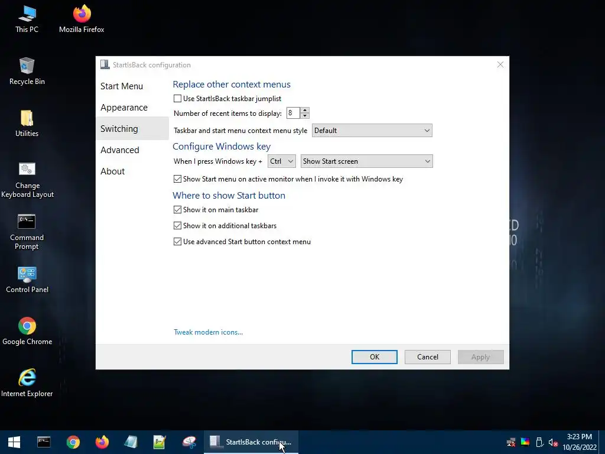605x454 pixels.
Task: Select Control Panel desktop icon
Action: click(27, 280)
